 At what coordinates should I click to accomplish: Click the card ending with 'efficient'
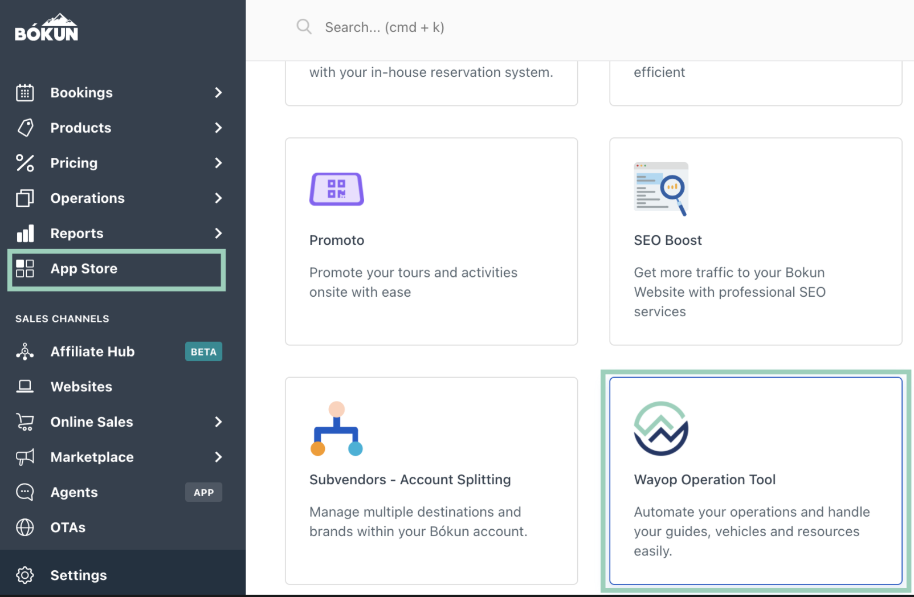pos(756,83)
